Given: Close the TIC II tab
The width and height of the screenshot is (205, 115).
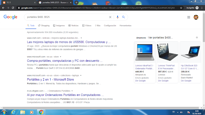Looking at the screenshot, I should 35,3.
